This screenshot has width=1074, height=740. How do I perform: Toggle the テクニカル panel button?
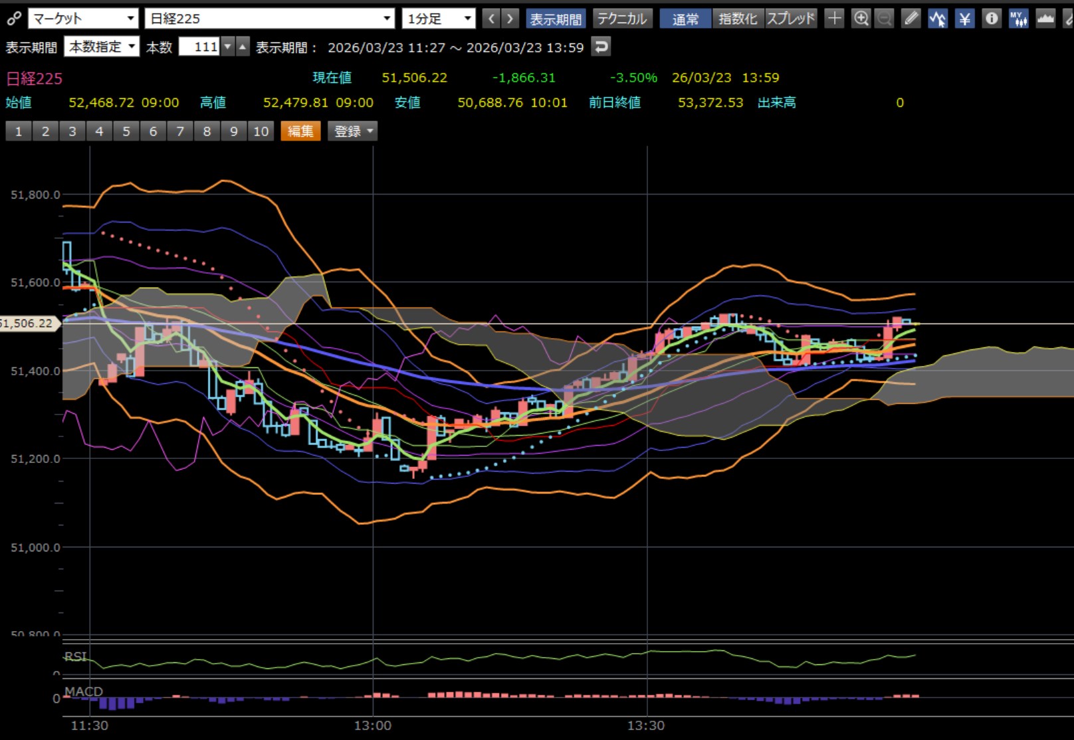(x=622, y=19)
